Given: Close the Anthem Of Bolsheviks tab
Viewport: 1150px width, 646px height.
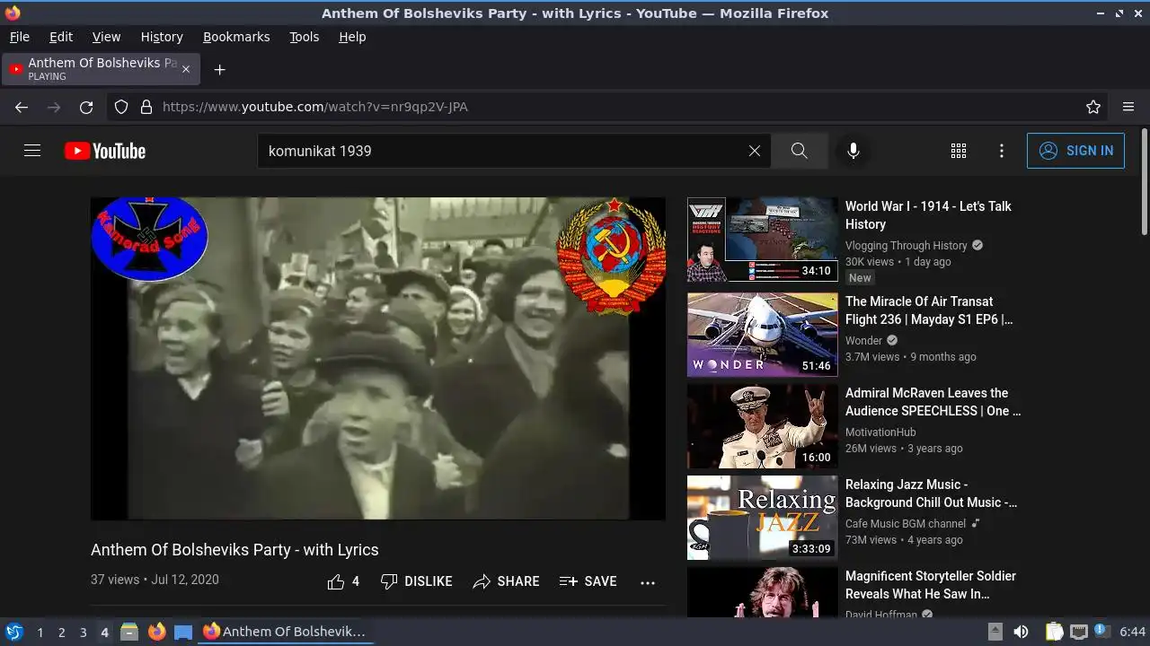Looking at the screenshot, I should 186,69.
